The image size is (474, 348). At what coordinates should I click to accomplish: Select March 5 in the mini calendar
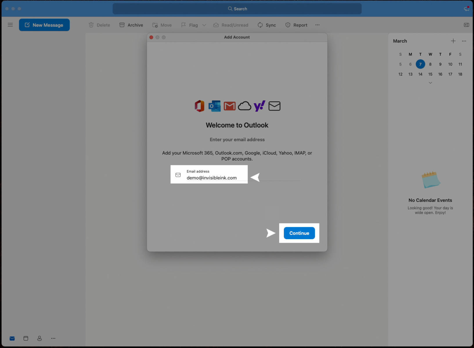pos(400,64)
